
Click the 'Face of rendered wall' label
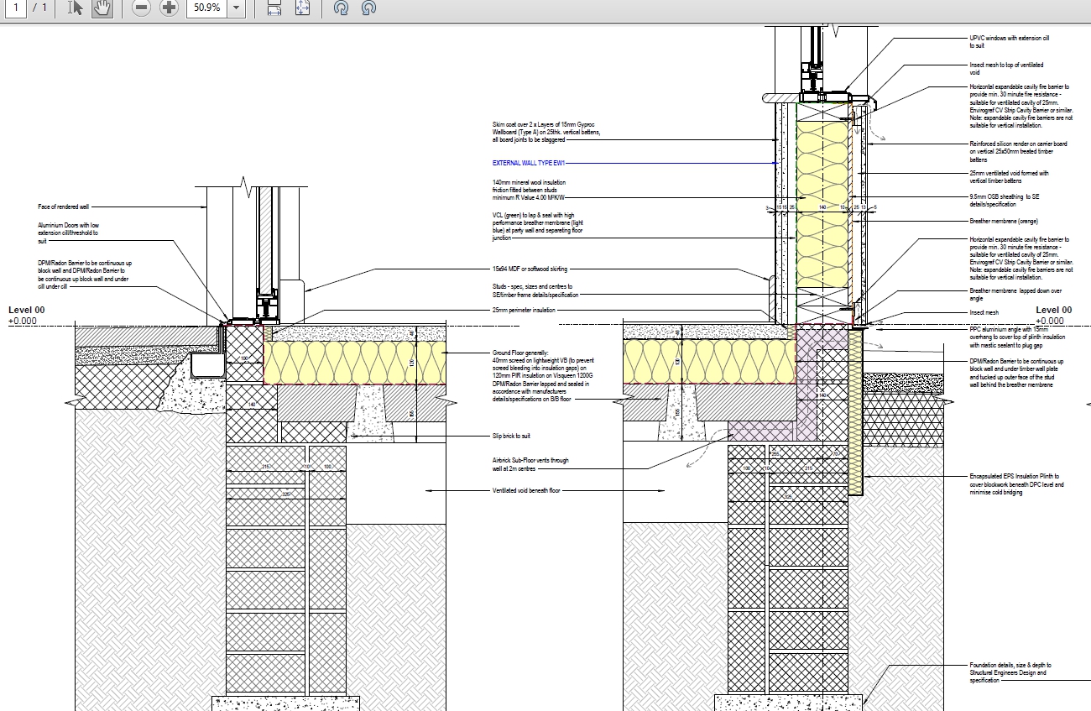click(64, 207)
